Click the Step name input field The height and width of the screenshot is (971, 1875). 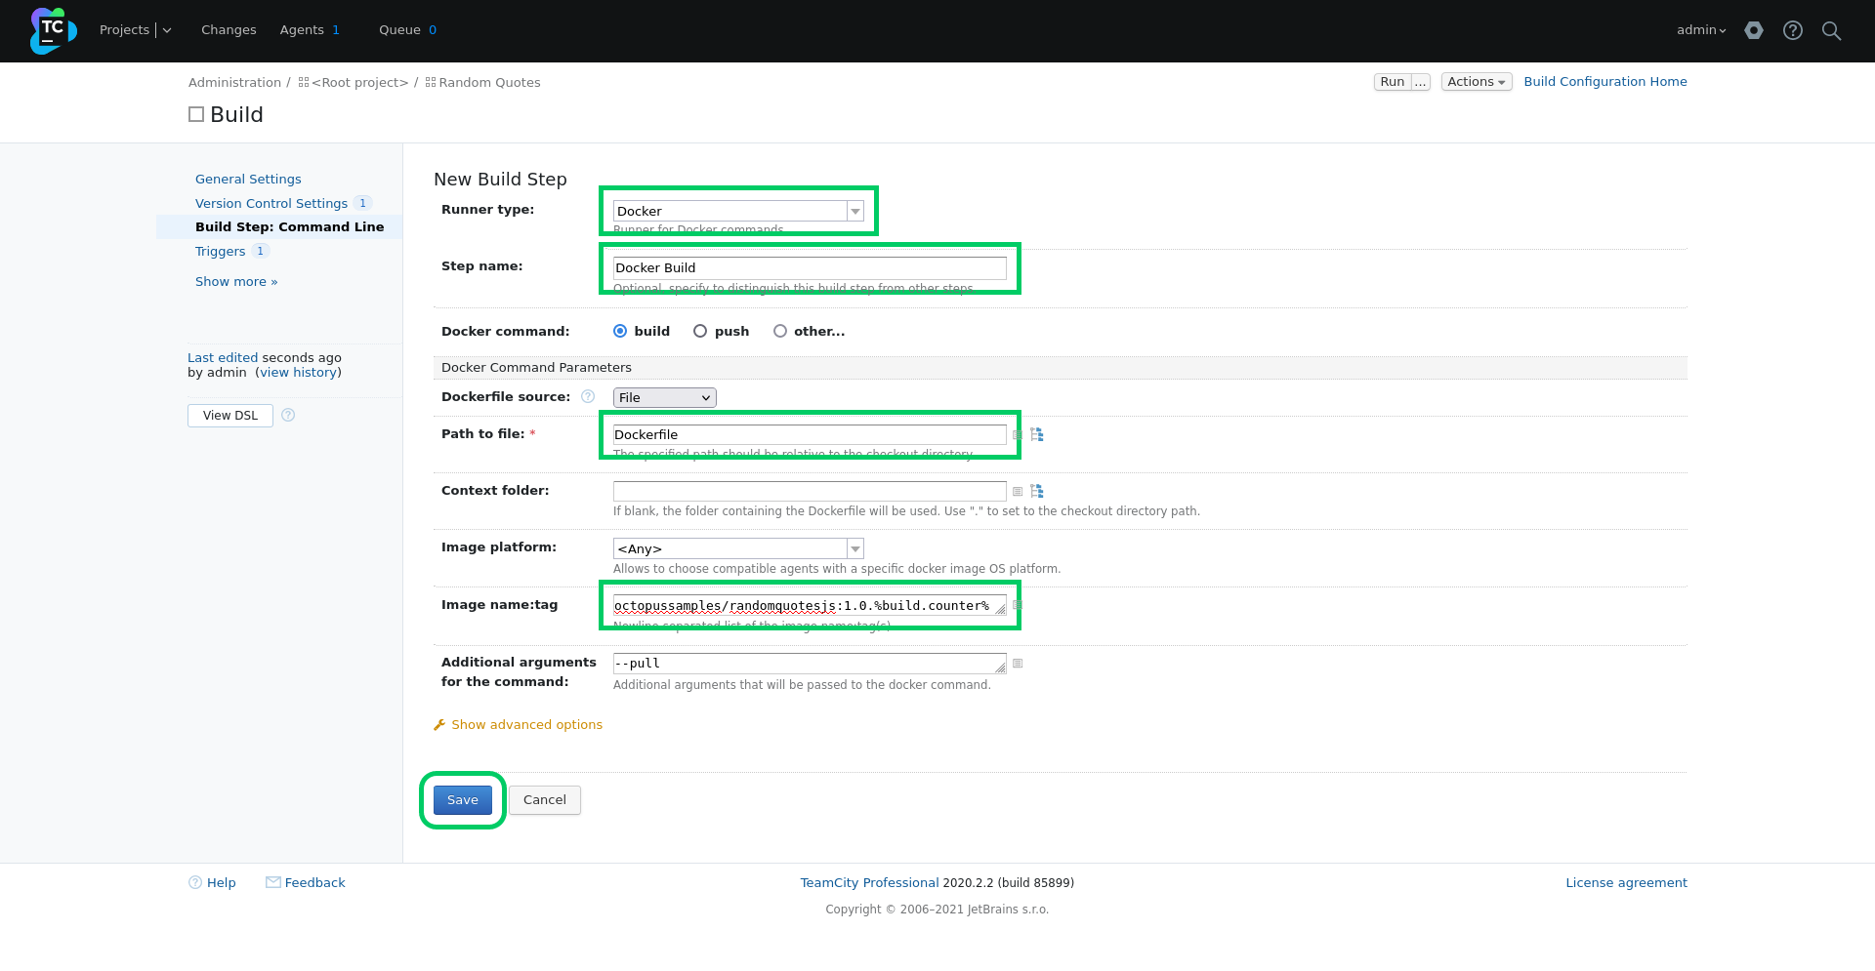tap(810, 267)
